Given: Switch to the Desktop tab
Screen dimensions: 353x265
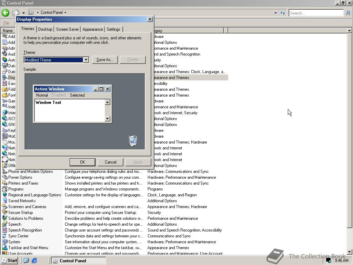Looking at the screenshot, I should point(45,29).
